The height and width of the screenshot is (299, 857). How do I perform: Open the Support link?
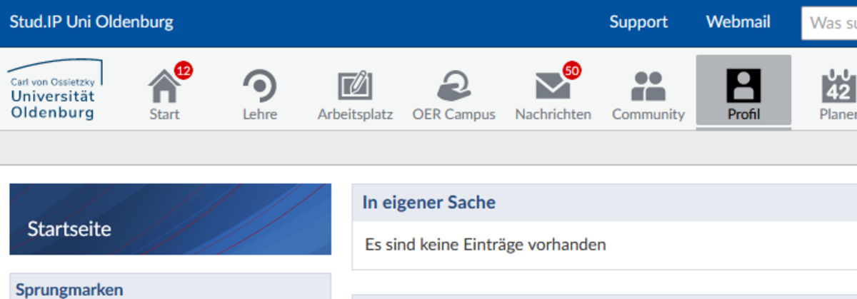click(638, 22)
